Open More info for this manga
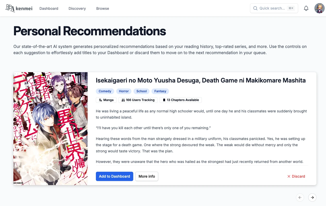326x206 pixels. point(147,176)
